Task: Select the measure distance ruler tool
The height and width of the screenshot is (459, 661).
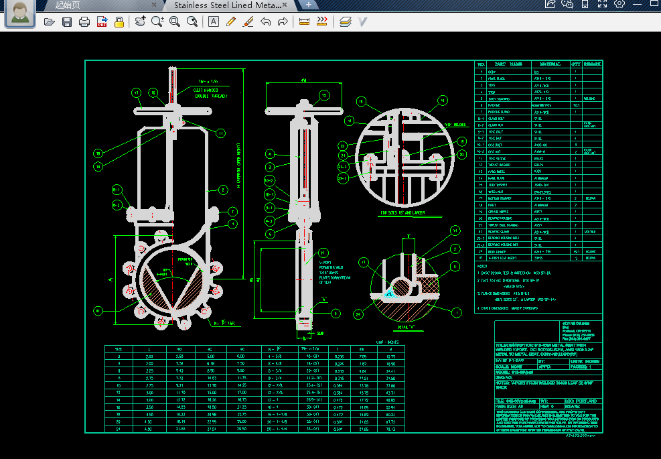Action: click(304, 21)
